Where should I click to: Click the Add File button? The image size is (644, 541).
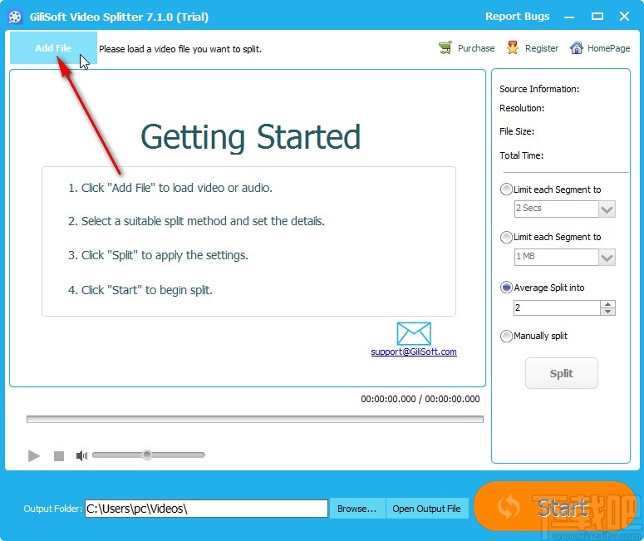coord(53,48)
